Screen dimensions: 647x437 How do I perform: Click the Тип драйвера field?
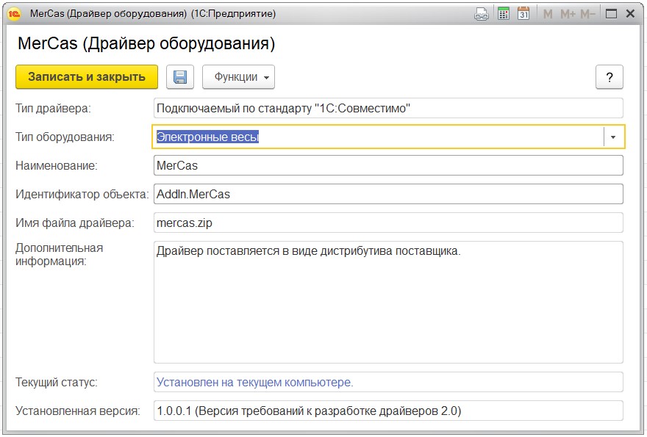click(x=388, y=108)
